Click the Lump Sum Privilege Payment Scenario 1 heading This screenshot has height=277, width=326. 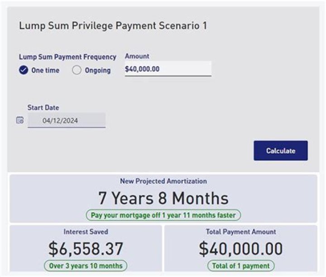click(x=113, y=26)
